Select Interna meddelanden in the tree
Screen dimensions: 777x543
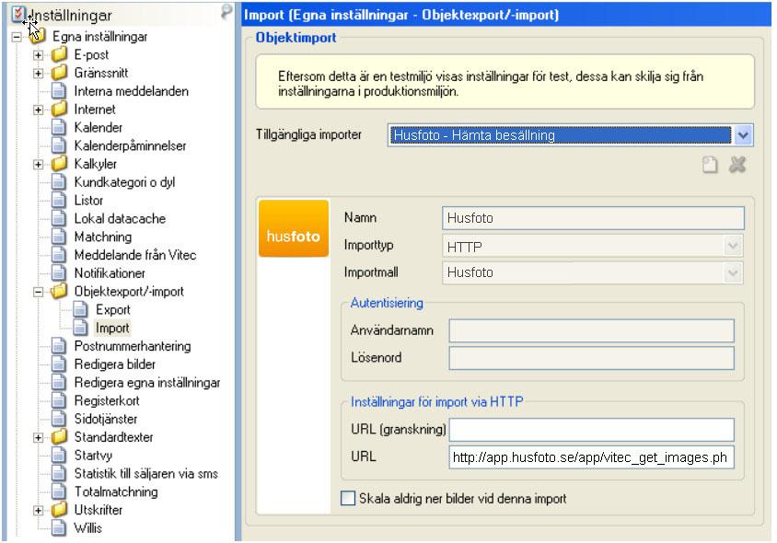tap(132, 91)
